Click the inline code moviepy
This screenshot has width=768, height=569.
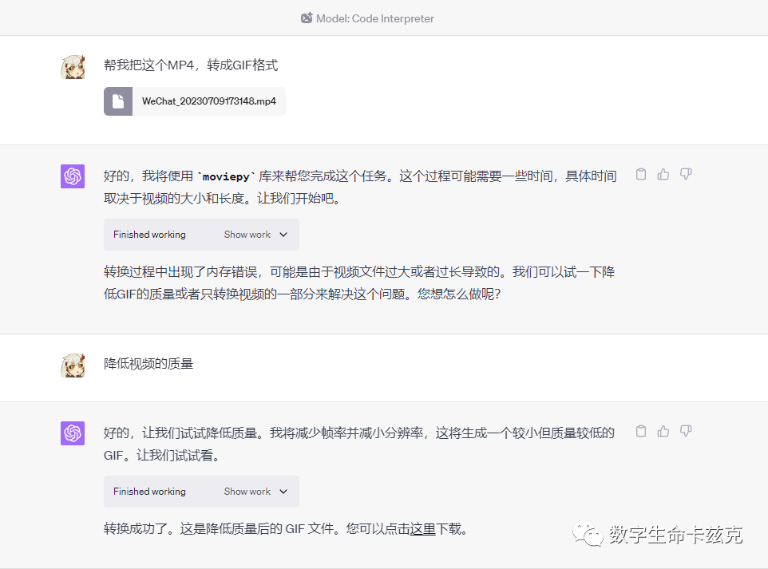[x=226, y=177]
